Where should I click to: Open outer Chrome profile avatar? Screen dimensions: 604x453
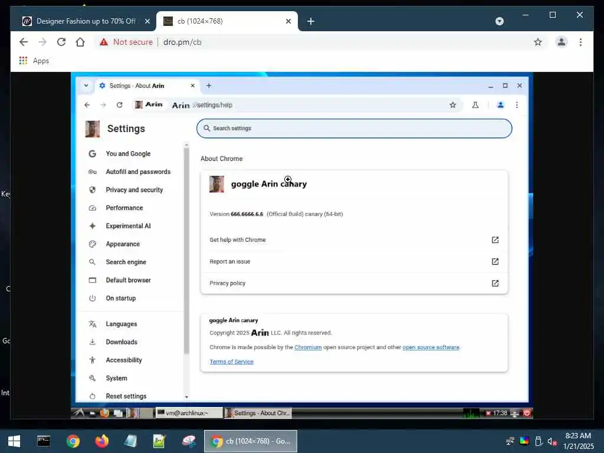point(562,42)
